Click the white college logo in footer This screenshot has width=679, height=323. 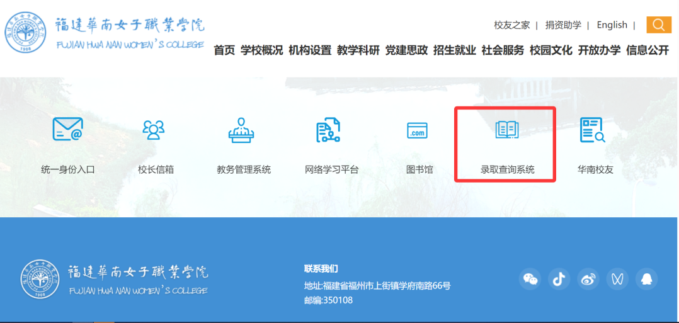40,280
